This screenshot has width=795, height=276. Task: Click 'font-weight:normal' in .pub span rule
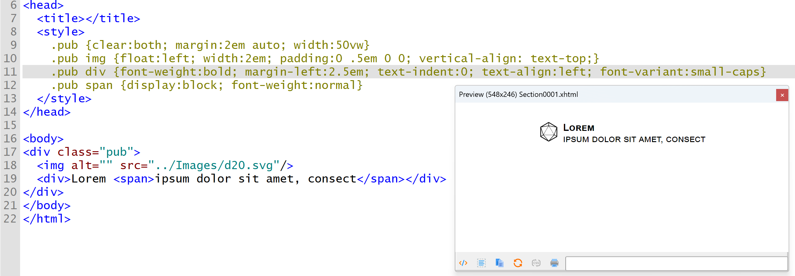coord(294,85)
